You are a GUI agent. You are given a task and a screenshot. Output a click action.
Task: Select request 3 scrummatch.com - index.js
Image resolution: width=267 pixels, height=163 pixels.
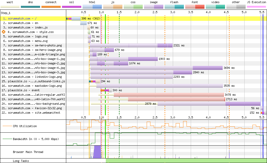[25, 27]
